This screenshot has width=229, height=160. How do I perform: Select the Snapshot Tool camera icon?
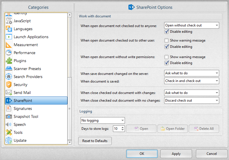(x=9, y=116)
